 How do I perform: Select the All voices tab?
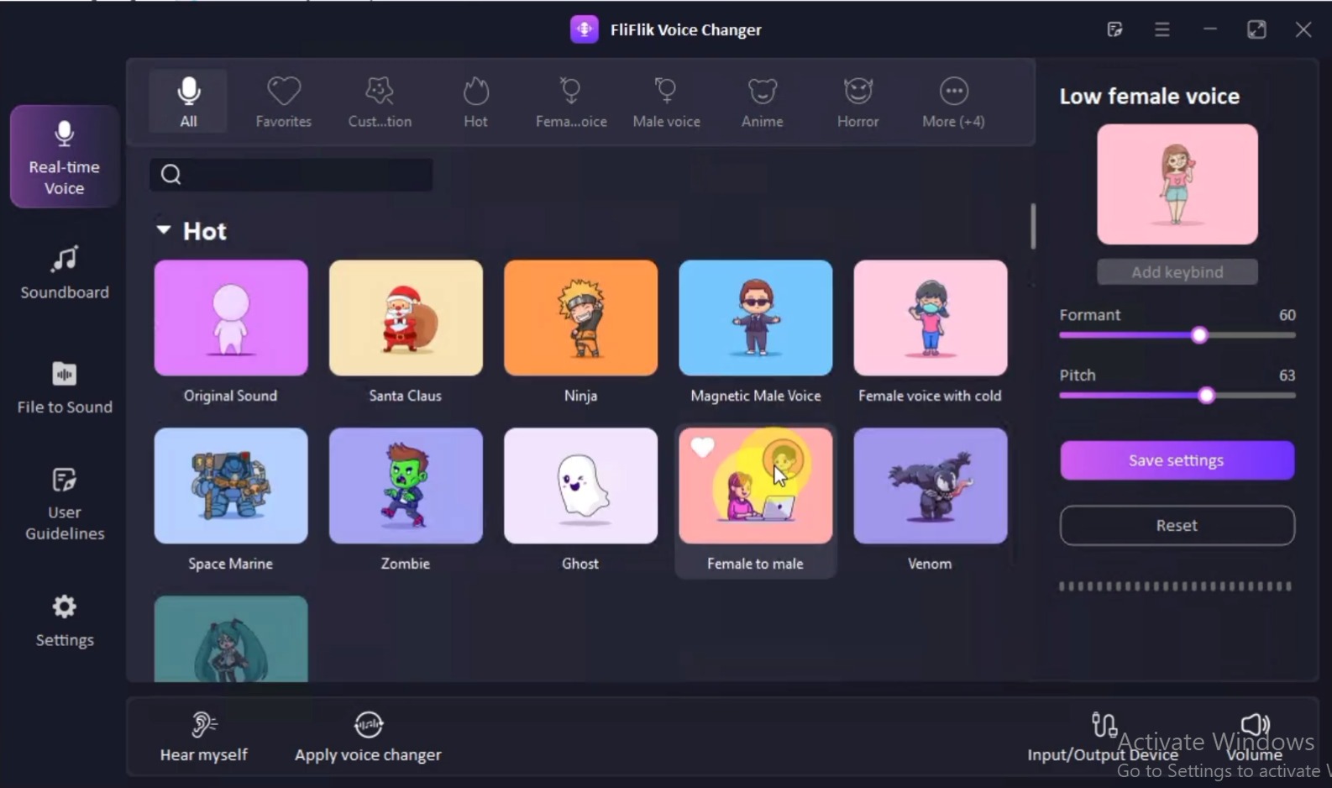(189, 102)
